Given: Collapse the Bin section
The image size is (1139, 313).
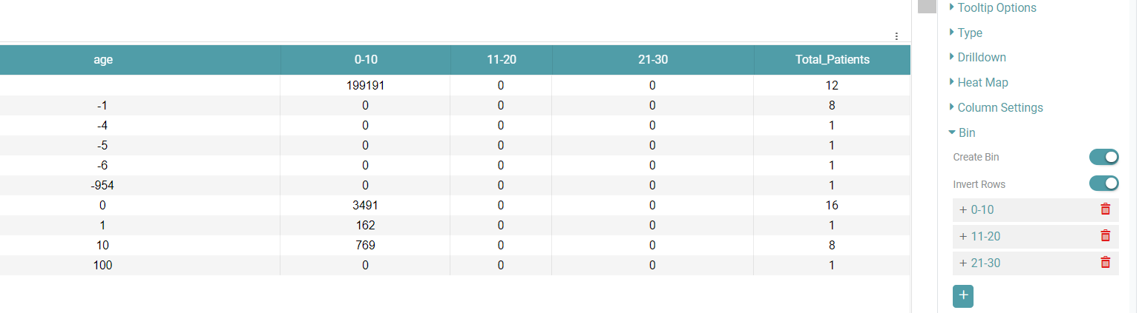Looking at the screenshot, I should 965,133.
